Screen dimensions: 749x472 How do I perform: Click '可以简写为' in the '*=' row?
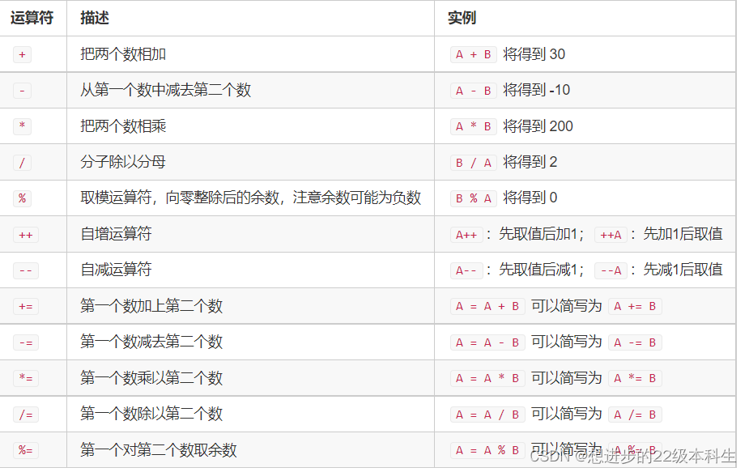pyautogui.click(x=567, y=378)
